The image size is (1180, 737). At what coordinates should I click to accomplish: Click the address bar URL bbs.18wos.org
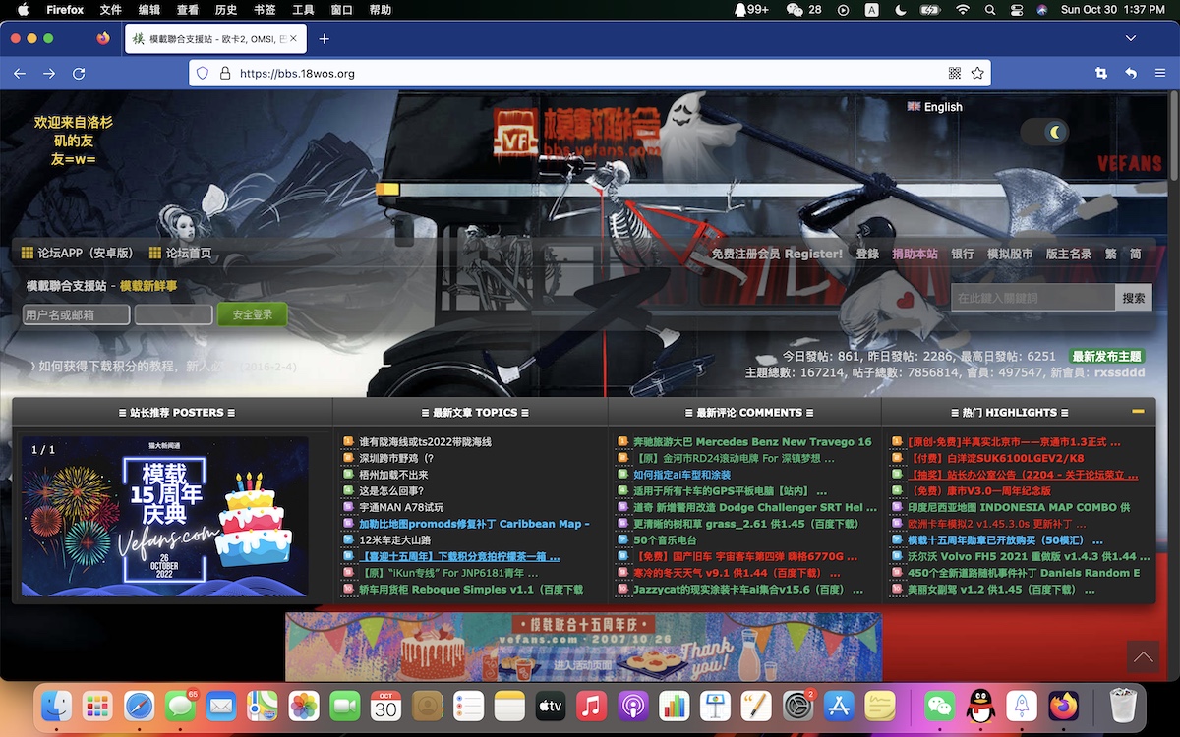pyautogui.click(x=297, y=74)
